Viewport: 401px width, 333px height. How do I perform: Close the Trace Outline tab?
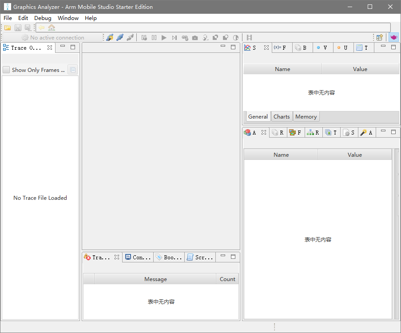(50, 48)
